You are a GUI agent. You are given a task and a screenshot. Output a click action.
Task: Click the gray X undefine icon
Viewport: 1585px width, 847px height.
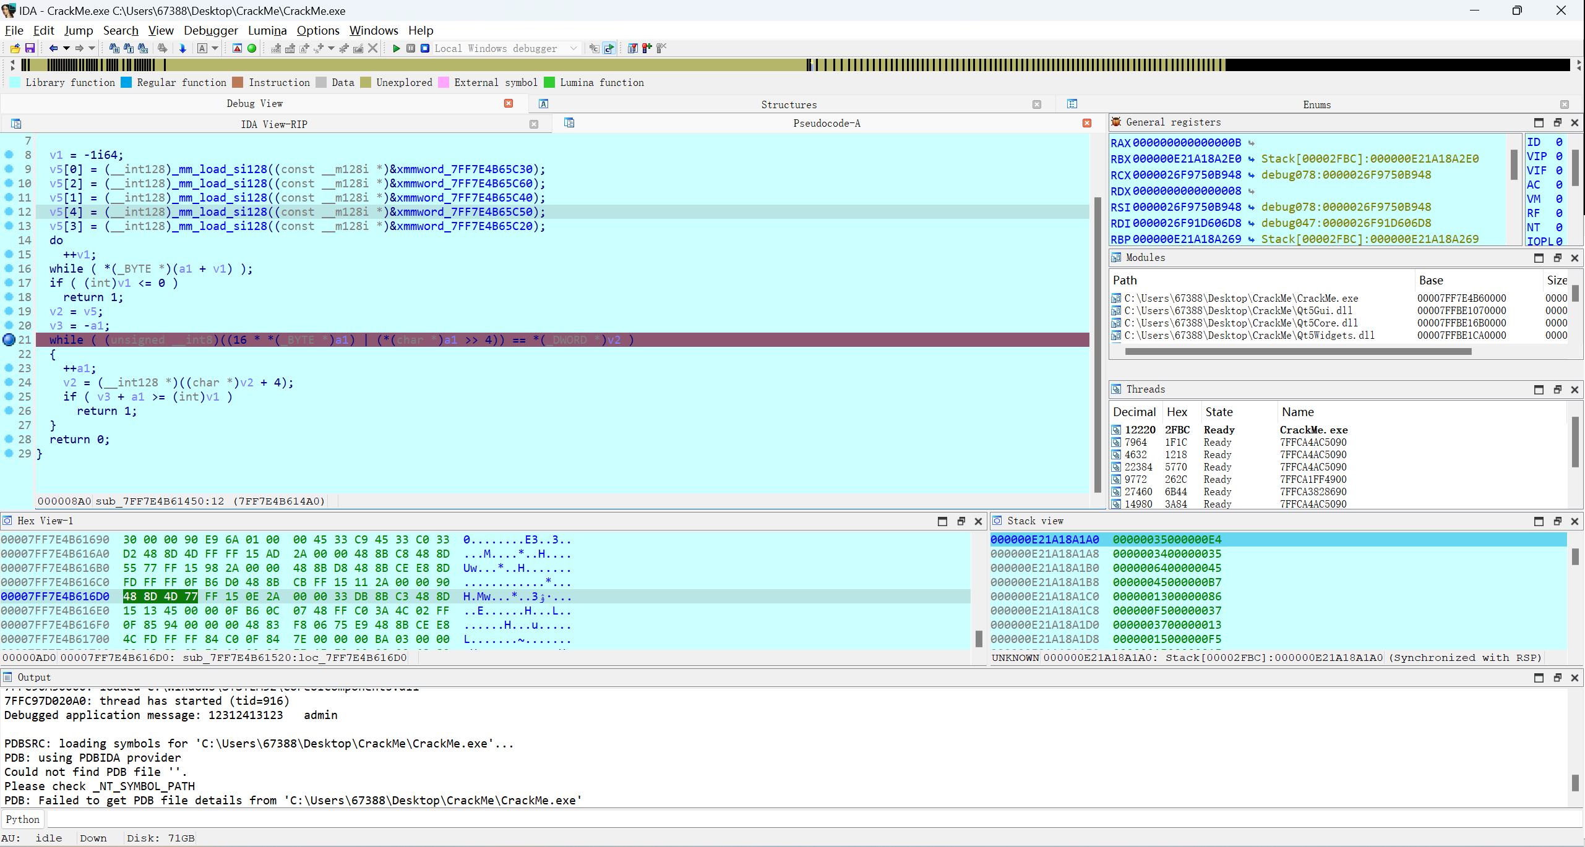pos(372,48)
